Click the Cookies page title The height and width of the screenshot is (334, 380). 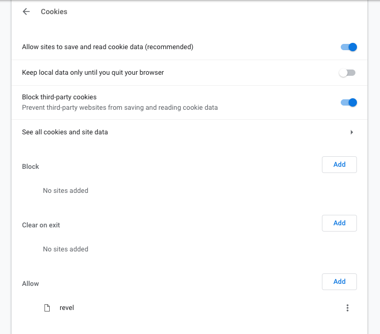coord(54,11)
